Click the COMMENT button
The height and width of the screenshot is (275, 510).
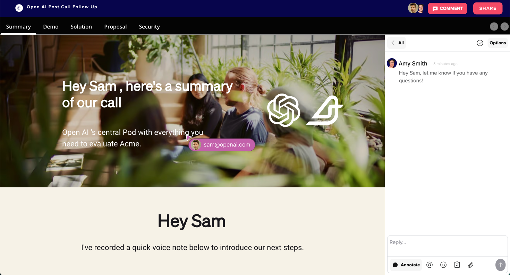448,8
